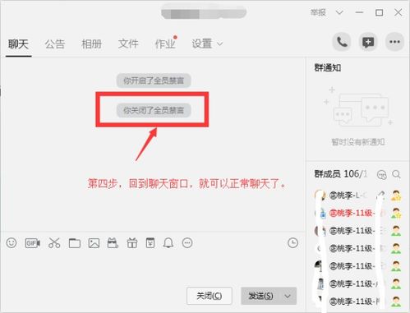The height and width of the screenshot is (313, 410).
Task: Select member @桃李-L- in list
Action: (x=358, y=196)
